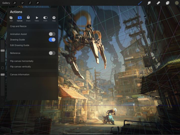The width and height of the screenshot is (180, 135).
Task: Open the active color swatch
Action: click(x=177, y=3)
